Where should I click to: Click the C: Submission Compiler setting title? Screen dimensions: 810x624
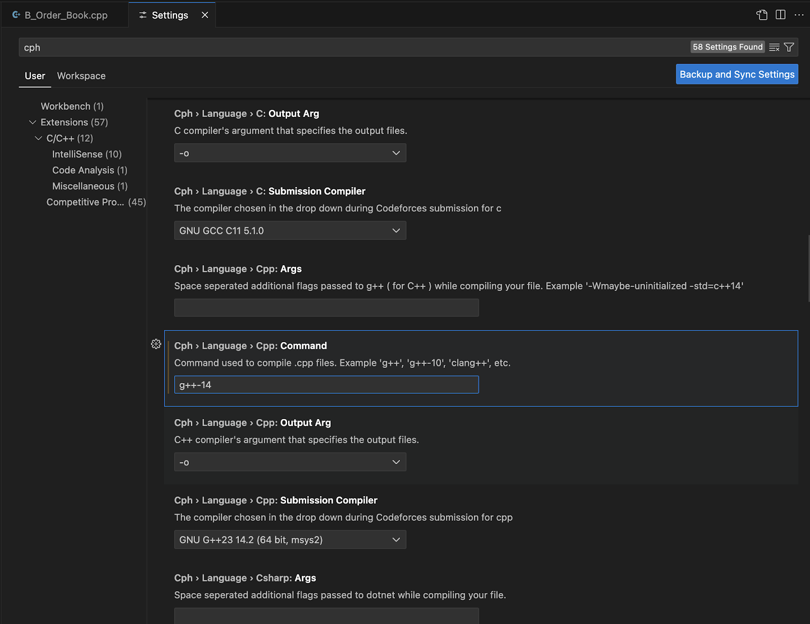pyautogui.click(x=270, y=191)
